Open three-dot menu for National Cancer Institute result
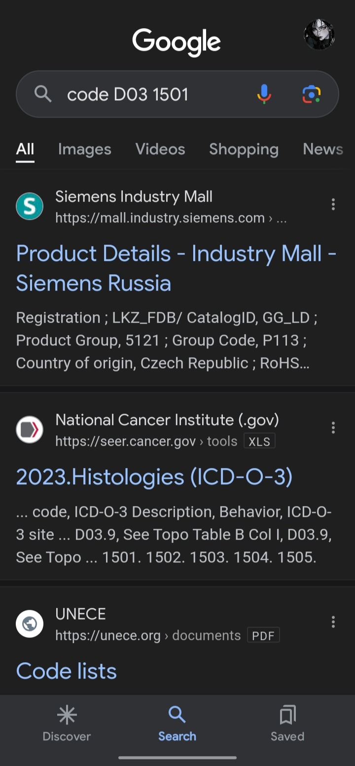The width and height of the screenshot is (355, 766). coord(333,427)
